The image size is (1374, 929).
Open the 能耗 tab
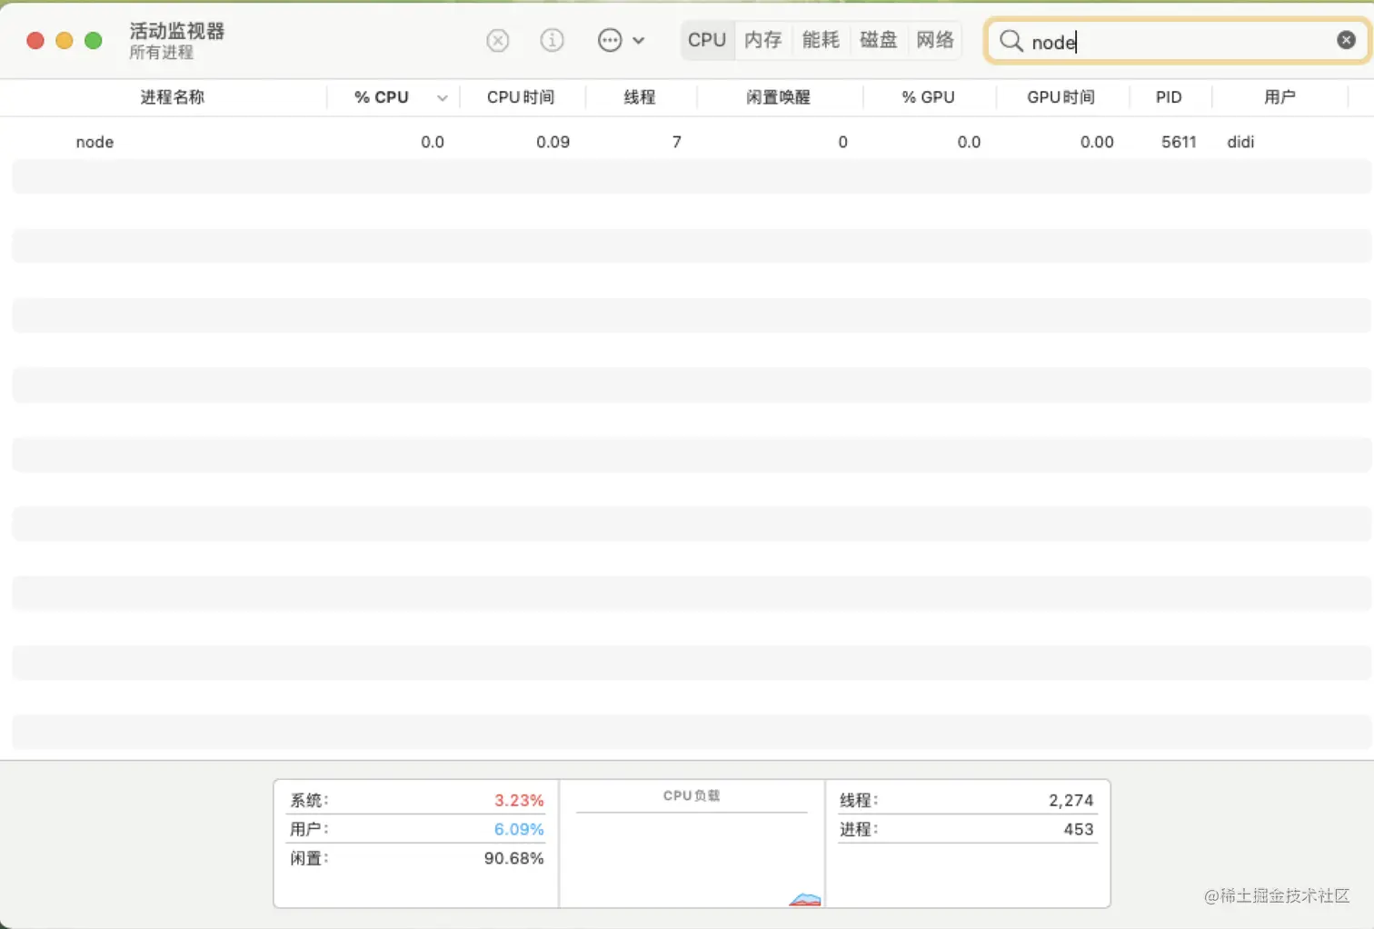coord(821,40)
